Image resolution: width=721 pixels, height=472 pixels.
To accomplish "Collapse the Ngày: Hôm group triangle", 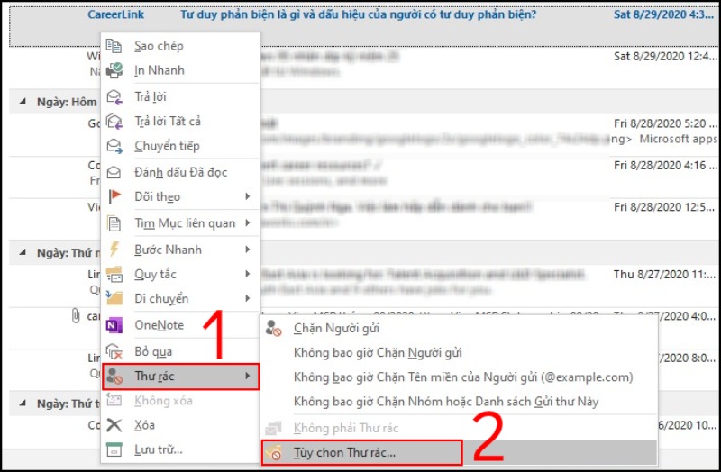I will point(23,102).
